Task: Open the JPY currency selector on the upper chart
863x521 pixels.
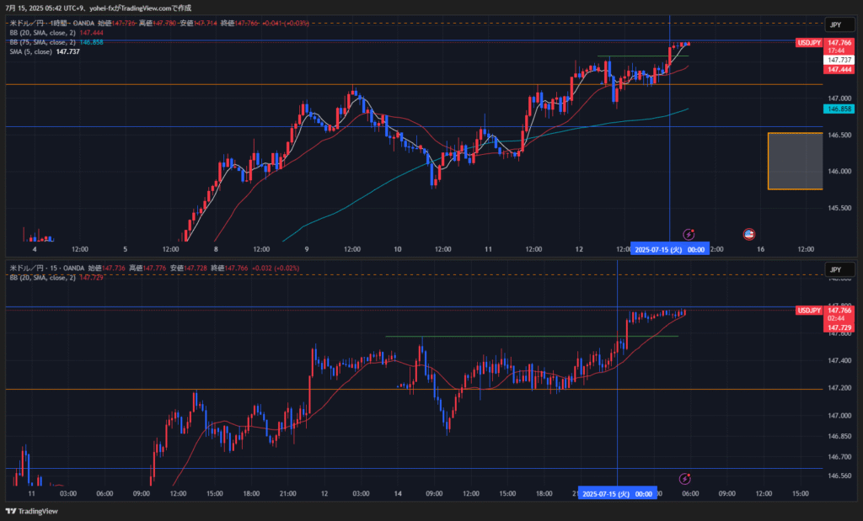Action: click(x=835, y=25)
